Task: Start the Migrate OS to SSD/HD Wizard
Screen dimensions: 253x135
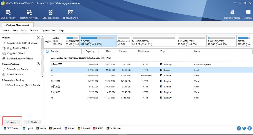Action: [x=20, y=43]
